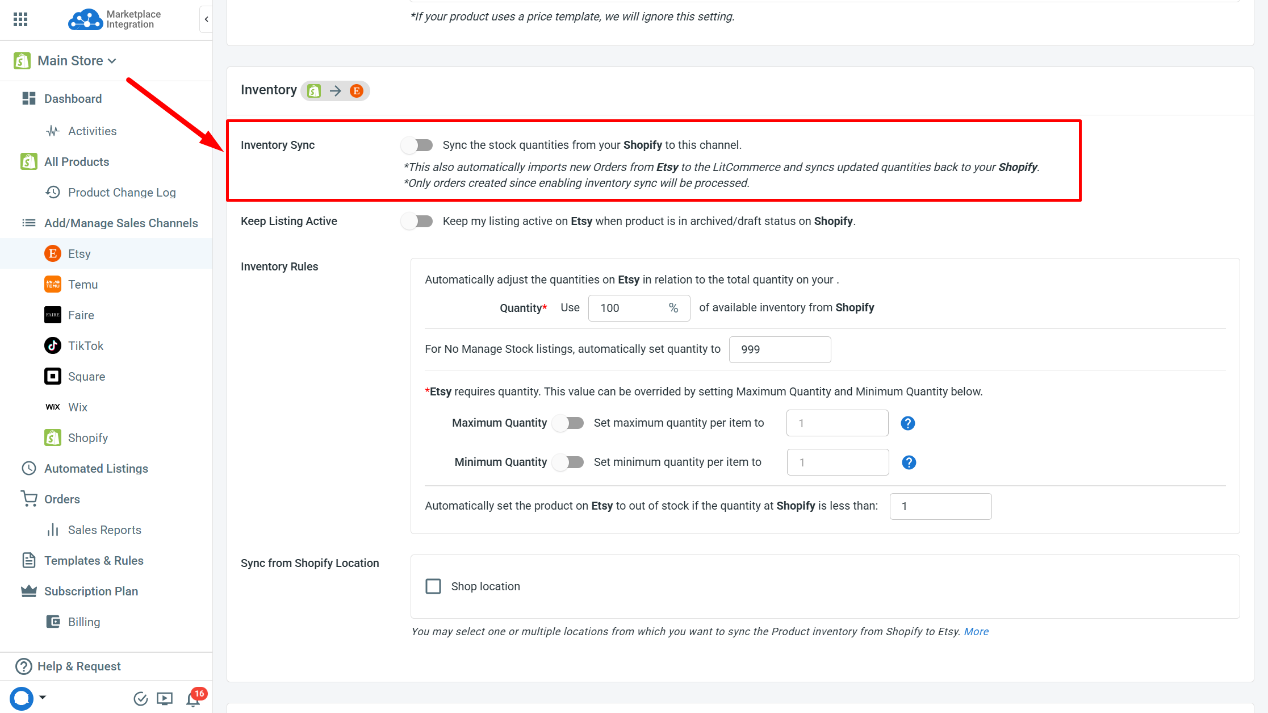Click the user profile avatar
Screen dimensions: 1268x713
pyautogui.click(x=22, y=698)
